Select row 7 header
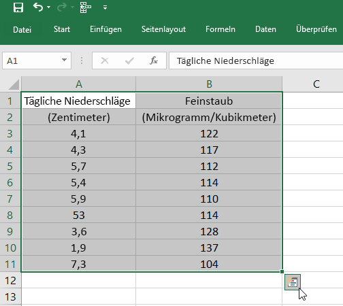343x306 pixels. (x=10, y=199)
